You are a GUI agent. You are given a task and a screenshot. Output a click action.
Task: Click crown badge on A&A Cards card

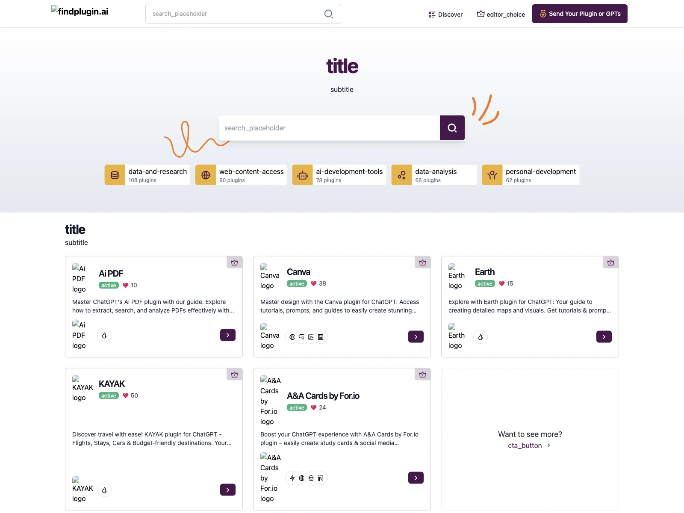point(423,374)
